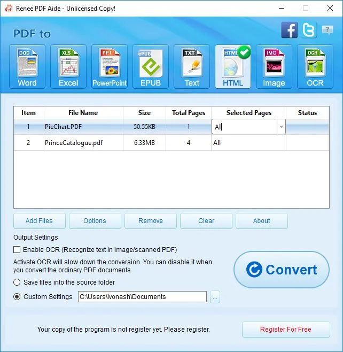The width and height of the screenshot is (343, 352).
Task: Close the Renee PDF Aide window
Action: [x=330, y=9]
